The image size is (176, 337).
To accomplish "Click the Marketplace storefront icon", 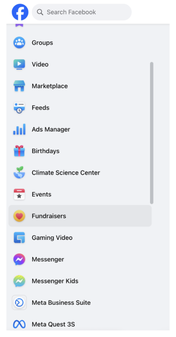I will [19, 86].
